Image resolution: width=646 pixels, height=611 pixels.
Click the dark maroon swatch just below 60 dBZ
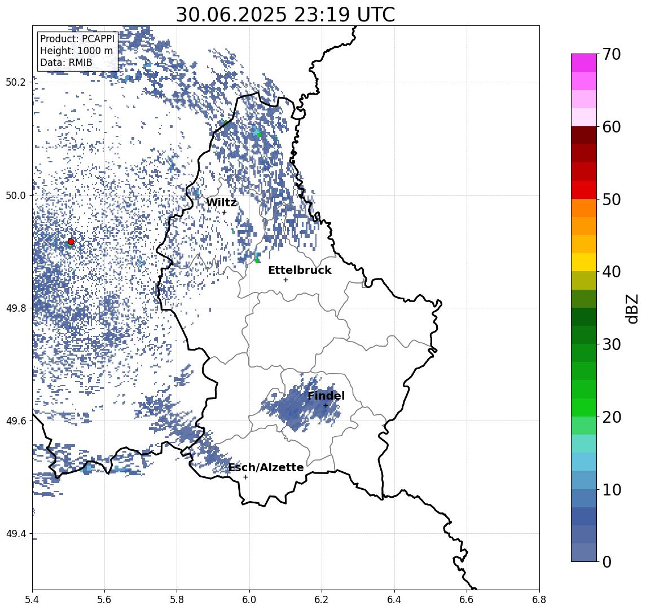pos(584,135)
